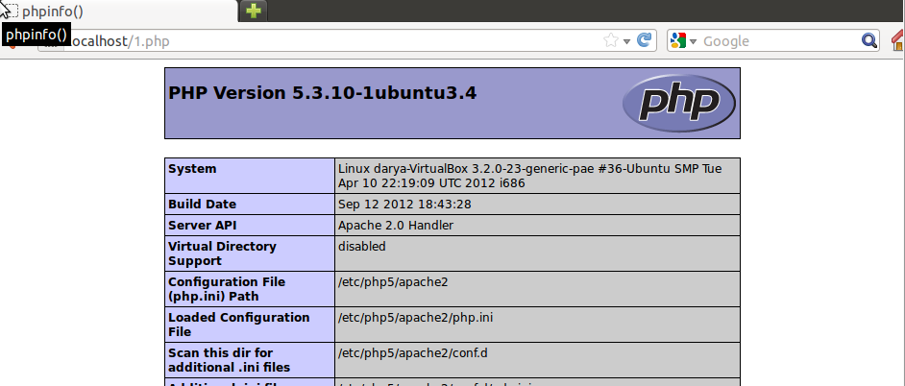Click the /etc/php5/apache2/conf.d value
This screenshot has width=905, height=386.
click(x=413, y=352)
